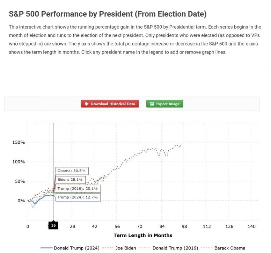Click the solid blue Trump (2024) legend line
The height and width of the screenshot is (253, 271).
(46, 248)
